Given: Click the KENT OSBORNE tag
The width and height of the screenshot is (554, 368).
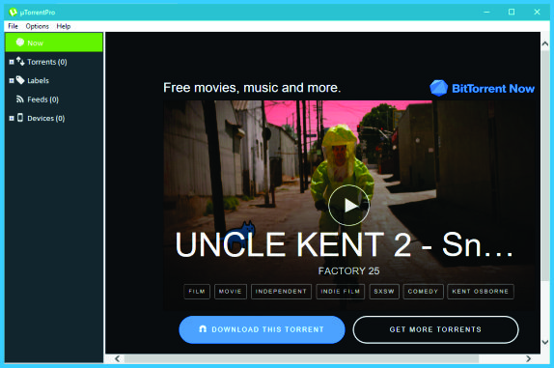Looking at the screenshot, I should coord(480,292).
